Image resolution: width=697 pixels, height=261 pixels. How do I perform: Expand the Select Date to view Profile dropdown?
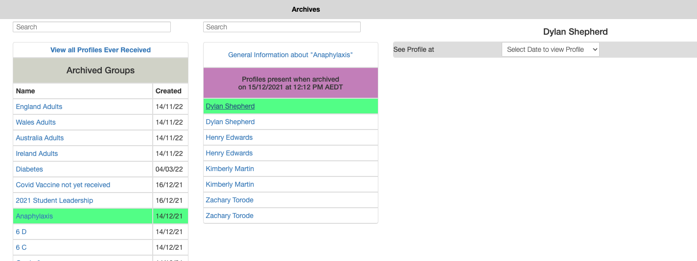[x=550, y=49]
